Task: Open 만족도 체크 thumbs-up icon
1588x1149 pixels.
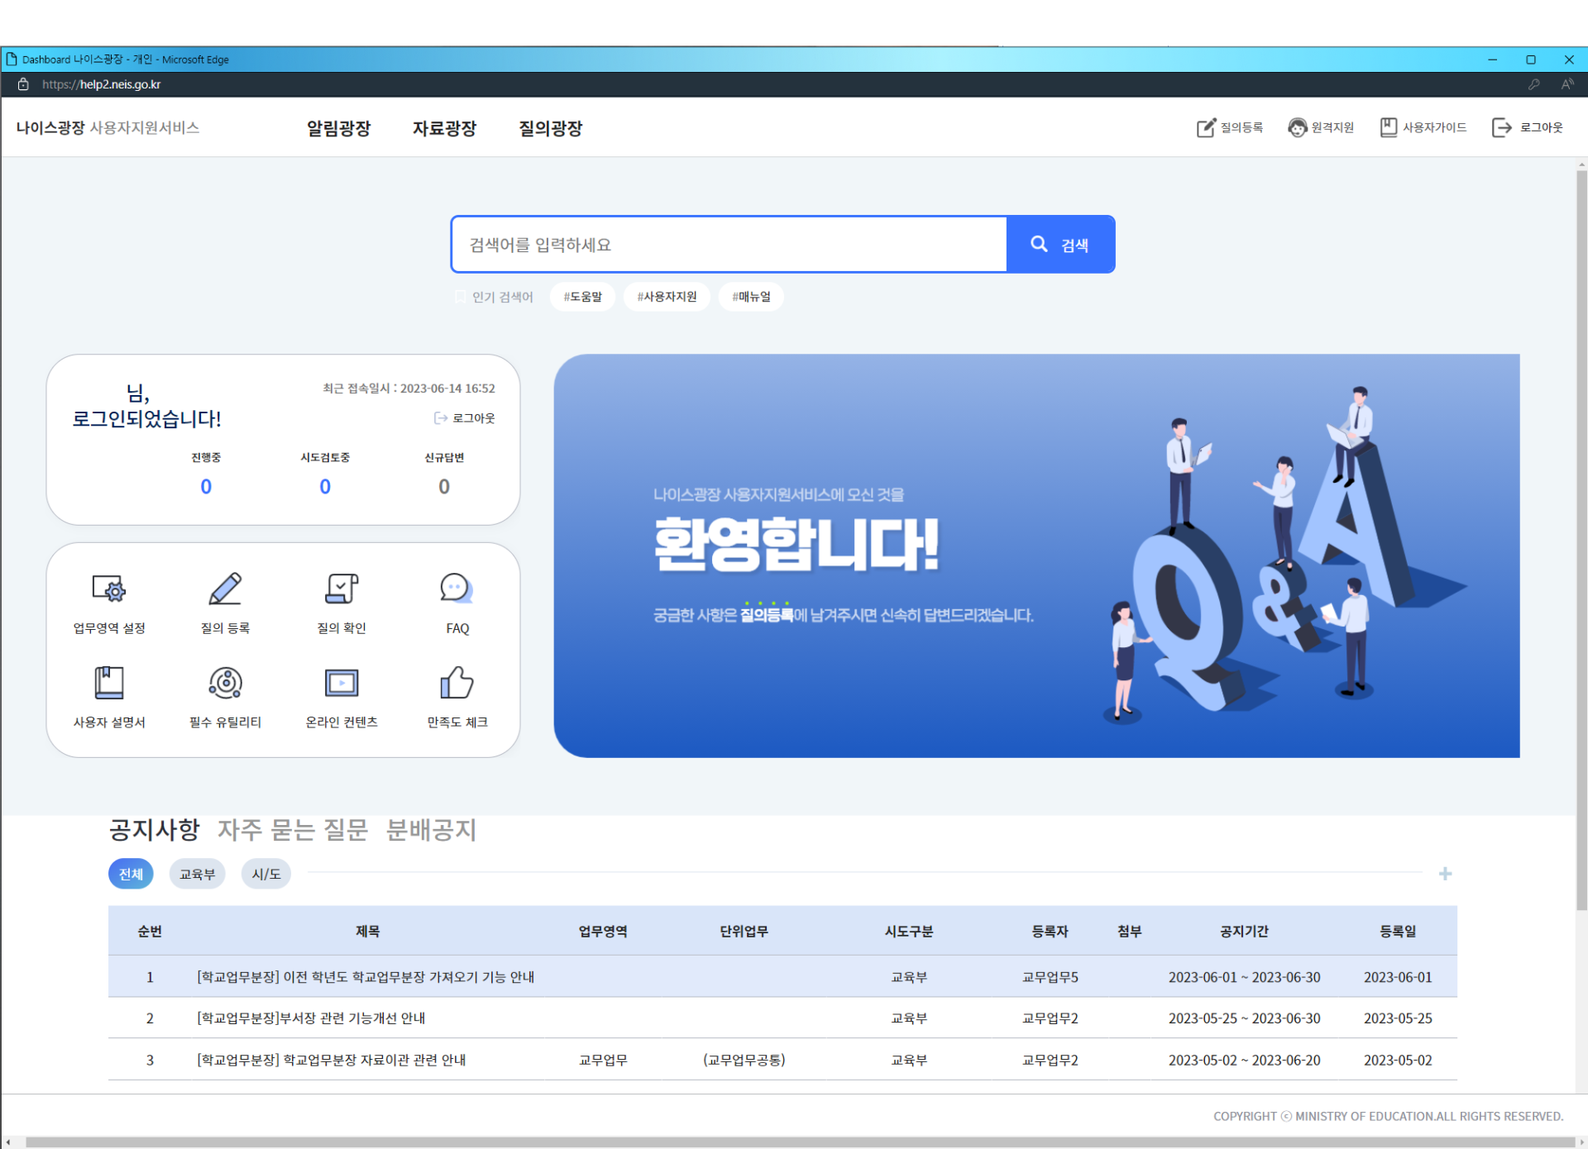Action: (x=457, y=683)
